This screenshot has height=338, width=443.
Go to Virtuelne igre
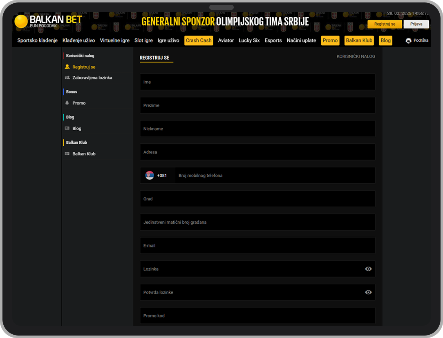tap(115, 40)
